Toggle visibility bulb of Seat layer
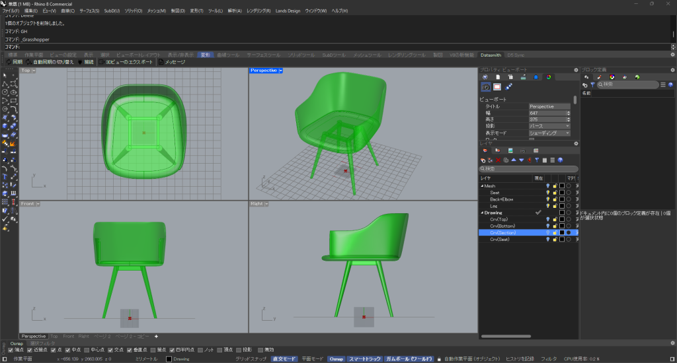 (547, 193)
